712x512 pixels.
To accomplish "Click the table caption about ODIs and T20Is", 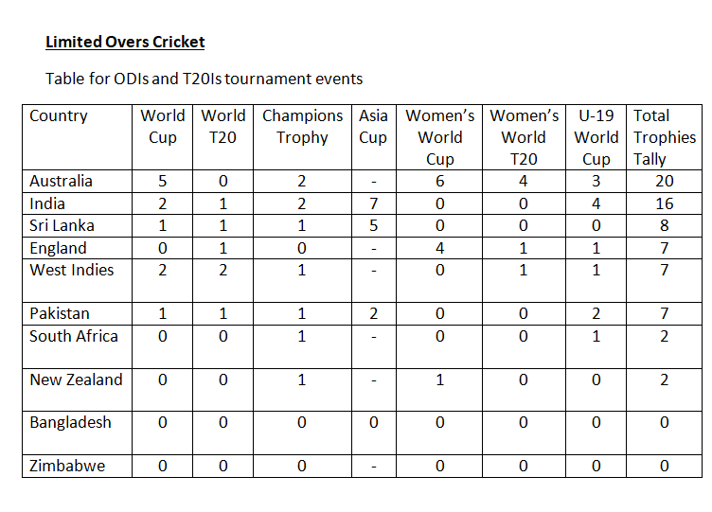I will (x=204, y=79).
